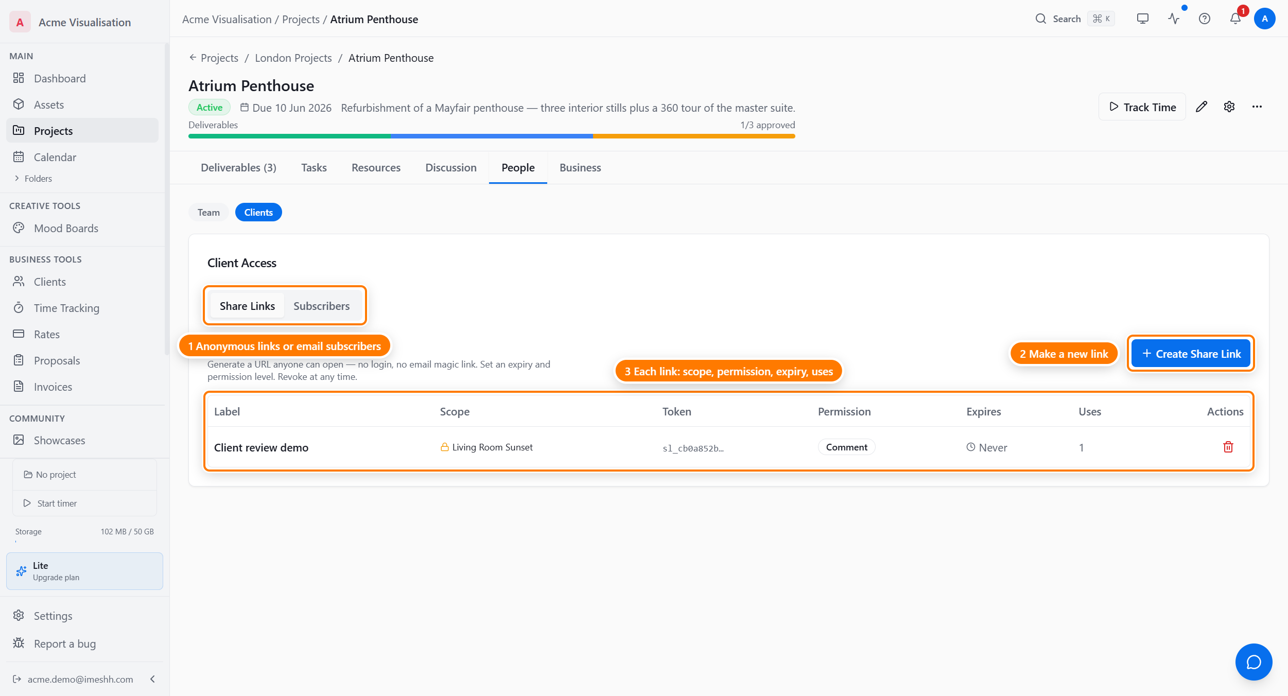
Task: Click the Lite Upgrade plan card
Action: pyautogui.click(x=84, y=571)
